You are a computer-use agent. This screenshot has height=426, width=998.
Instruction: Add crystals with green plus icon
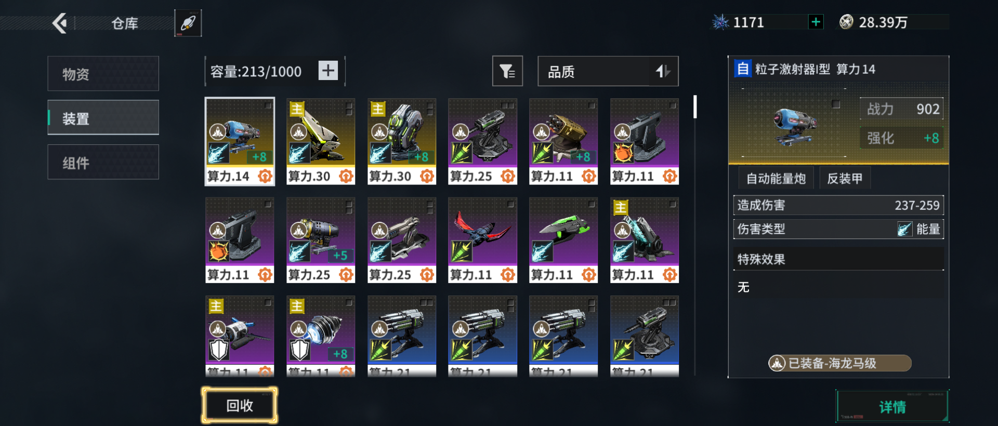tap(816, 22)
